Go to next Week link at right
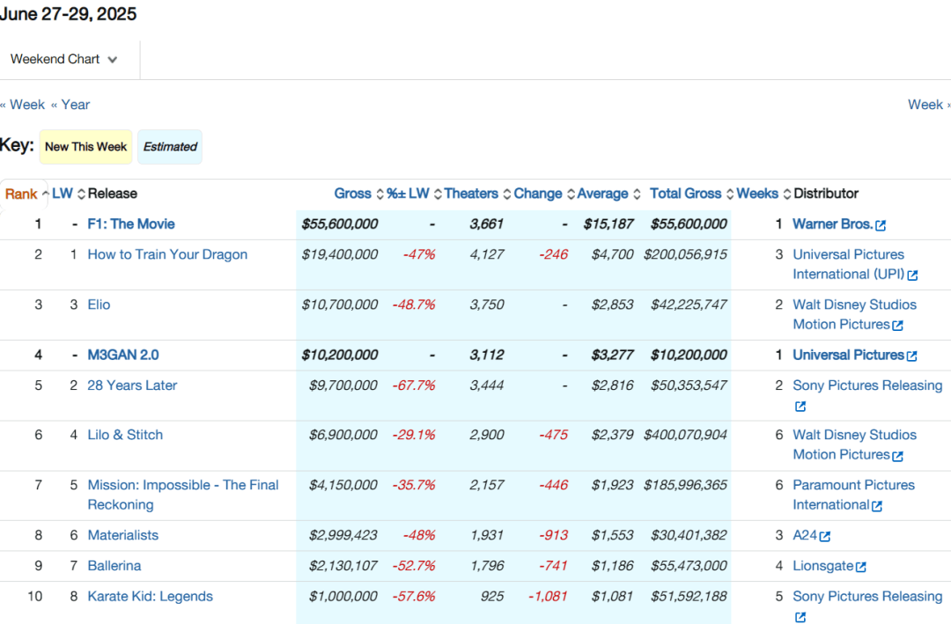Viewport: 951px width, 624px height. coord(929,105)
